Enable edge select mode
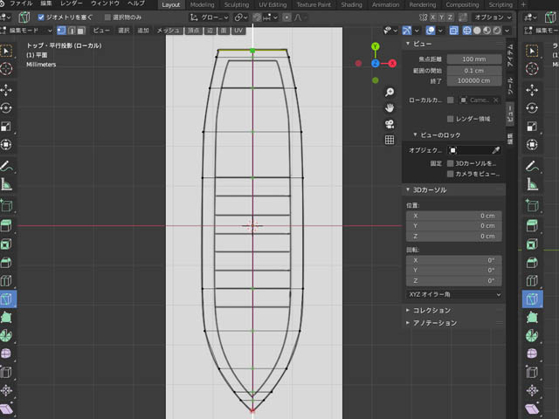The width and height of the screenshot is (559, 419). [72, 31]
